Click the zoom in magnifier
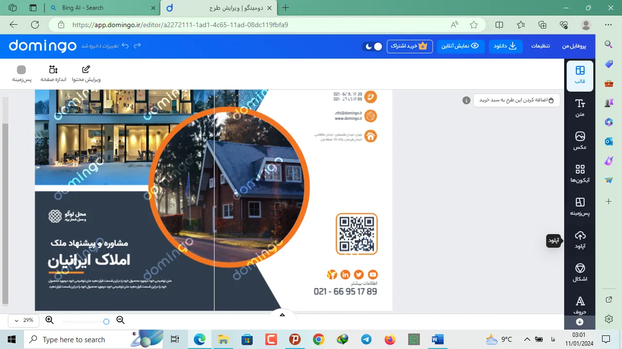The image size is (622, 349). (x=50, y=320)
